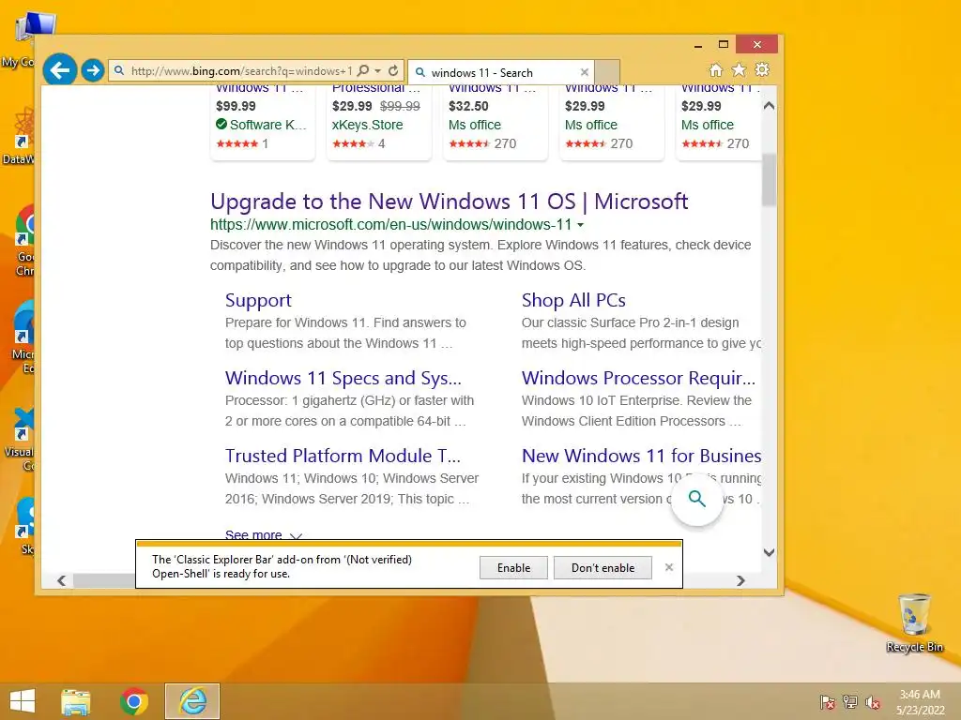Click the 'Software K...' seller name
This screenshot has width=961, height=720.
coord(267,125)
